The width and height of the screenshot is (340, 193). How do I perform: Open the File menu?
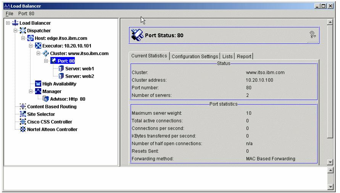point(9,14)
